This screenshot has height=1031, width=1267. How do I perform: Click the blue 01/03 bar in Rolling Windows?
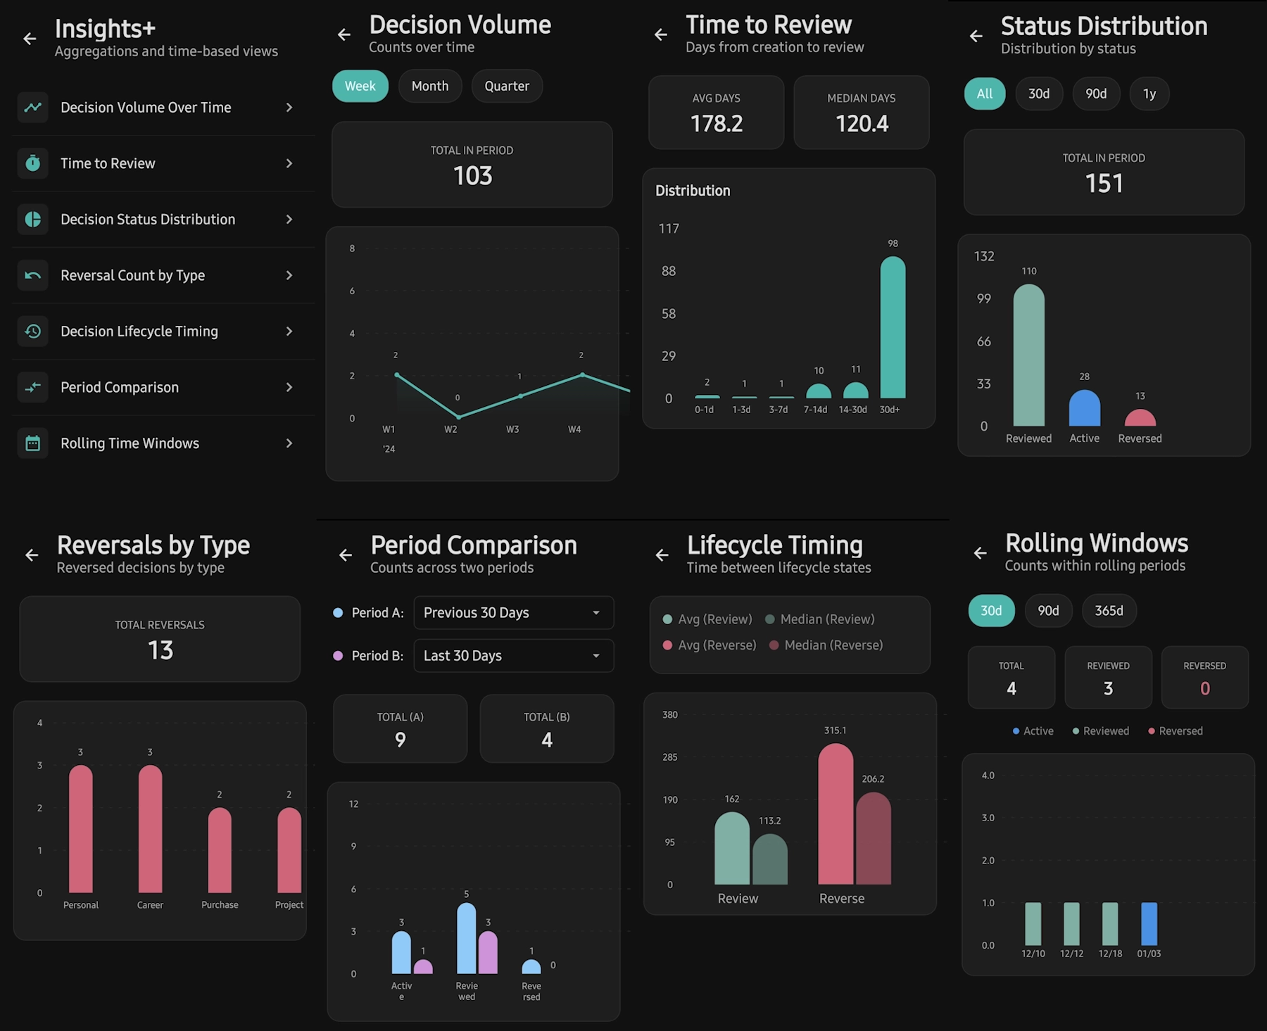(x=1149, y=923)
